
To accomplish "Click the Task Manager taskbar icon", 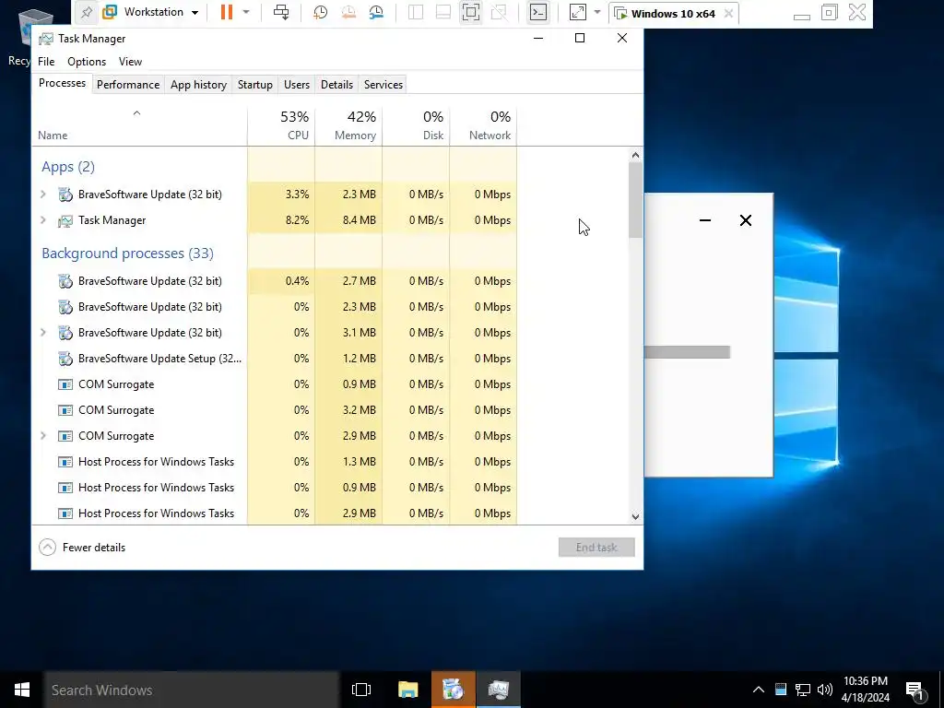I will point(499,690).
